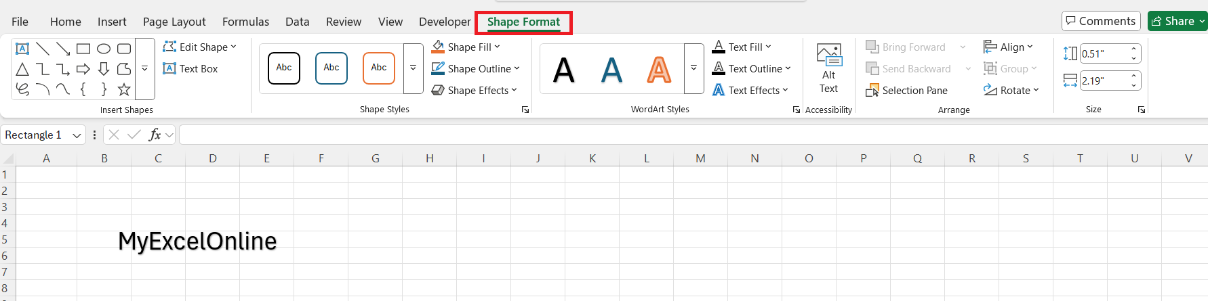The height and width of the screenshot is (301, 1208).
Task: Open the Alt Text pane
Action: click(x=828, y=68)
